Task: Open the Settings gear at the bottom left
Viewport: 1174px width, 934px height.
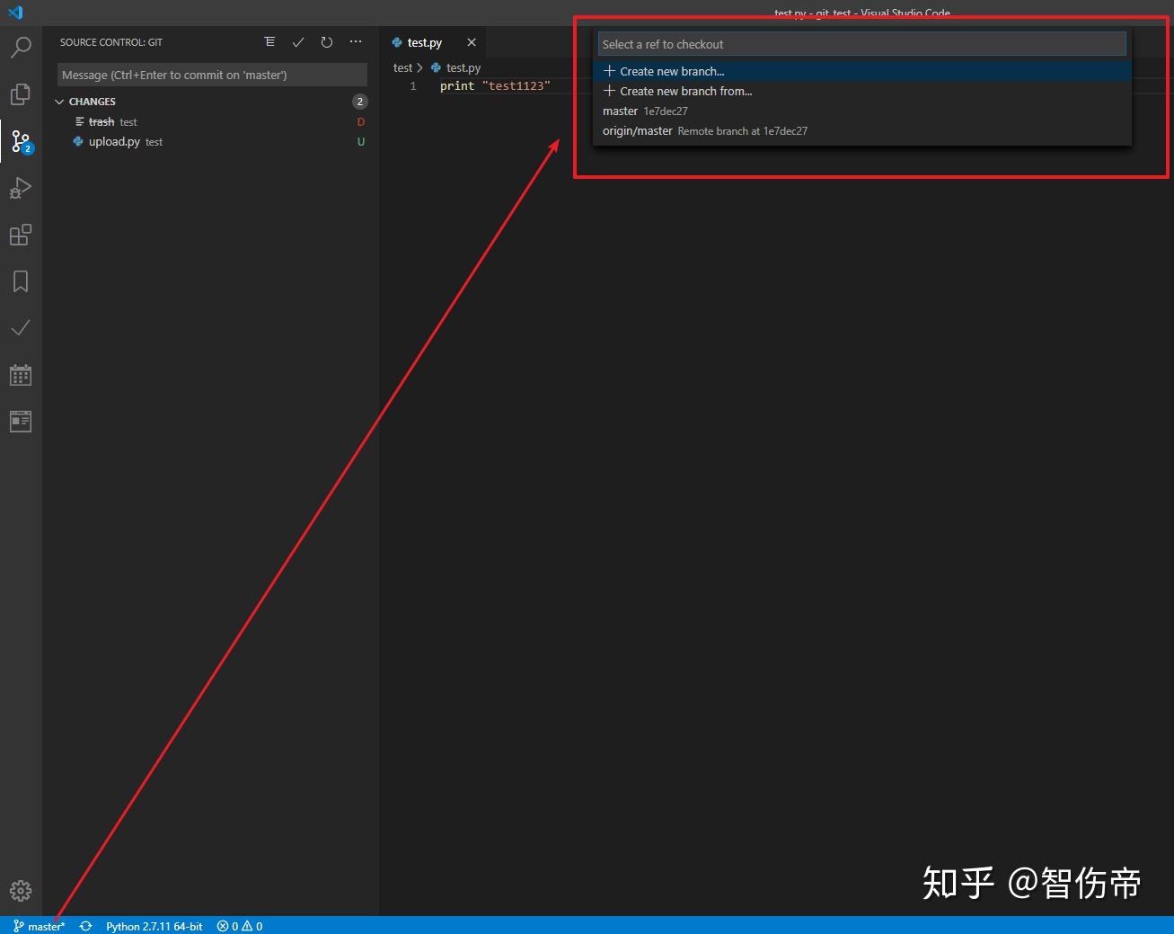Action: [x=21, y=891]
